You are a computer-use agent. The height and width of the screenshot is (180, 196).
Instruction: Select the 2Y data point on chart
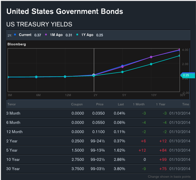[94, 75]
